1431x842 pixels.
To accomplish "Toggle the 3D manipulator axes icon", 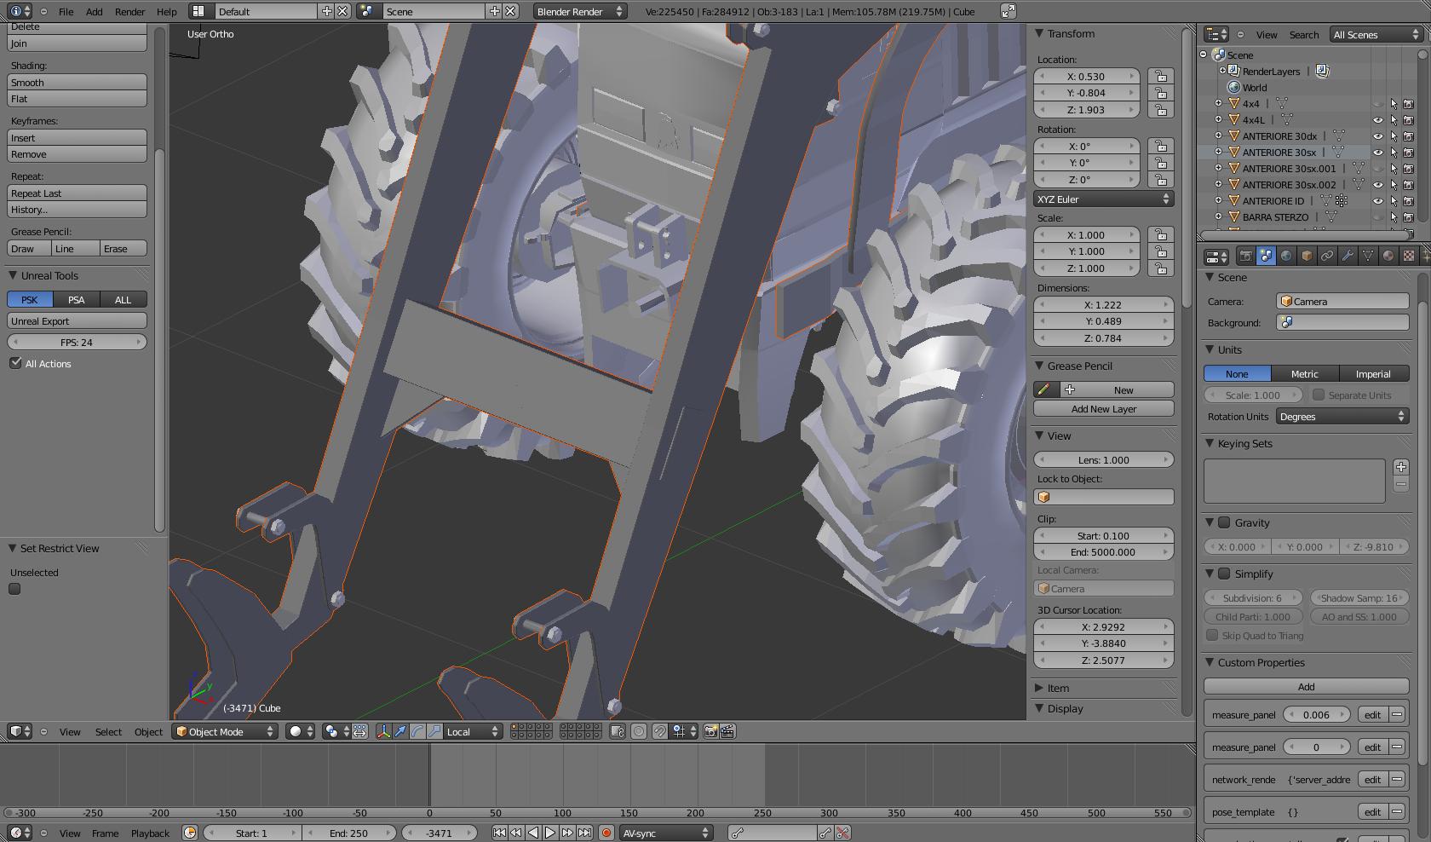I will [383, 731].
